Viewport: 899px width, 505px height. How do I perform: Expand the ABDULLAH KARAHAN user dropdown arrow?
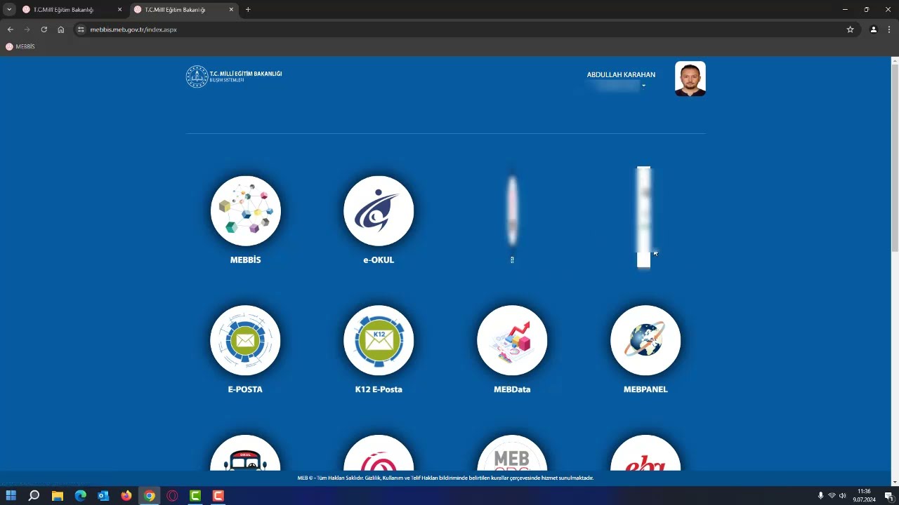[x=643, y=86]
